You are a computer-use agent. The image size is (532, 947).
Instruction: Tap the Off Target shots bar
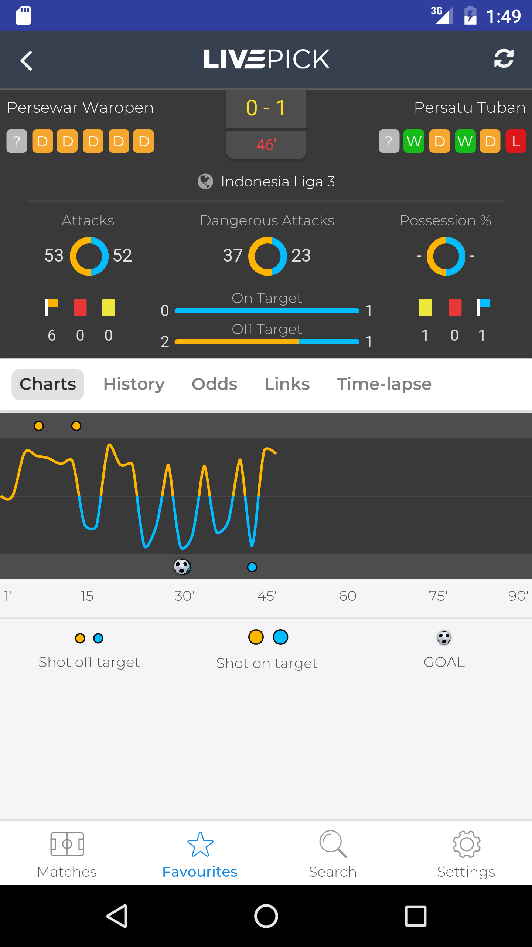(267, 342)
